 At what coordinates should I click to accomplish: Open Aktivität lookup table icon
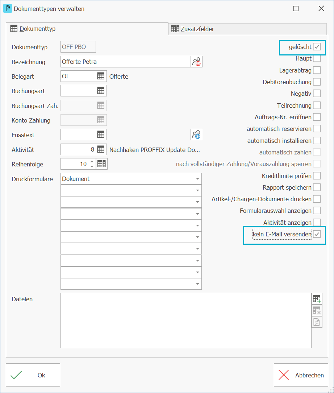click(x=101, y=150)
